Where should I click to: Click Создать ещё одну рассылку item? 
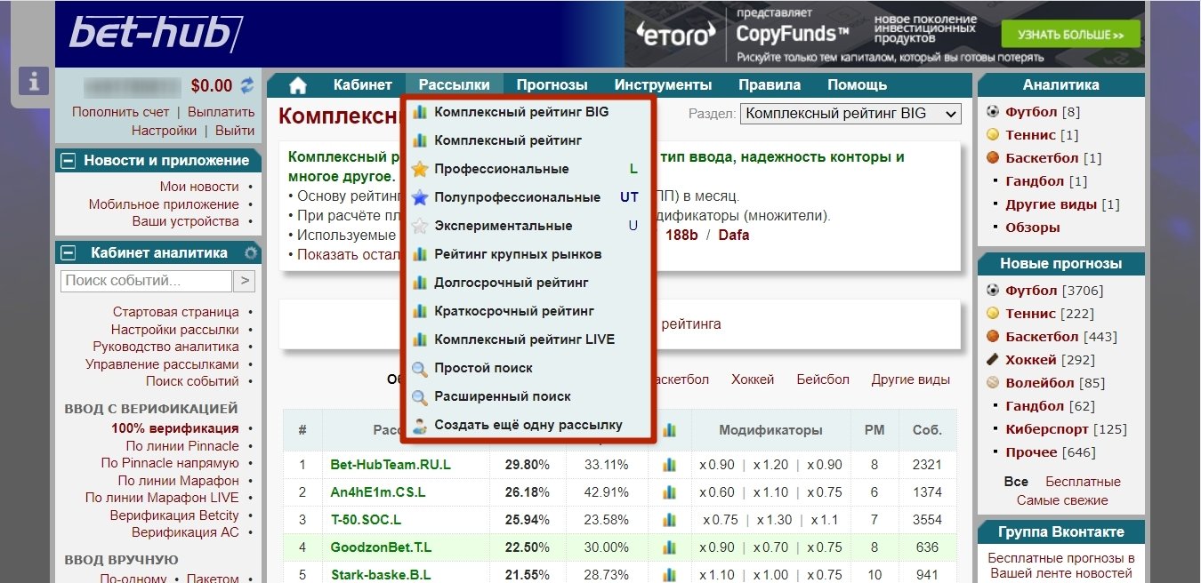tap(528, 425)
